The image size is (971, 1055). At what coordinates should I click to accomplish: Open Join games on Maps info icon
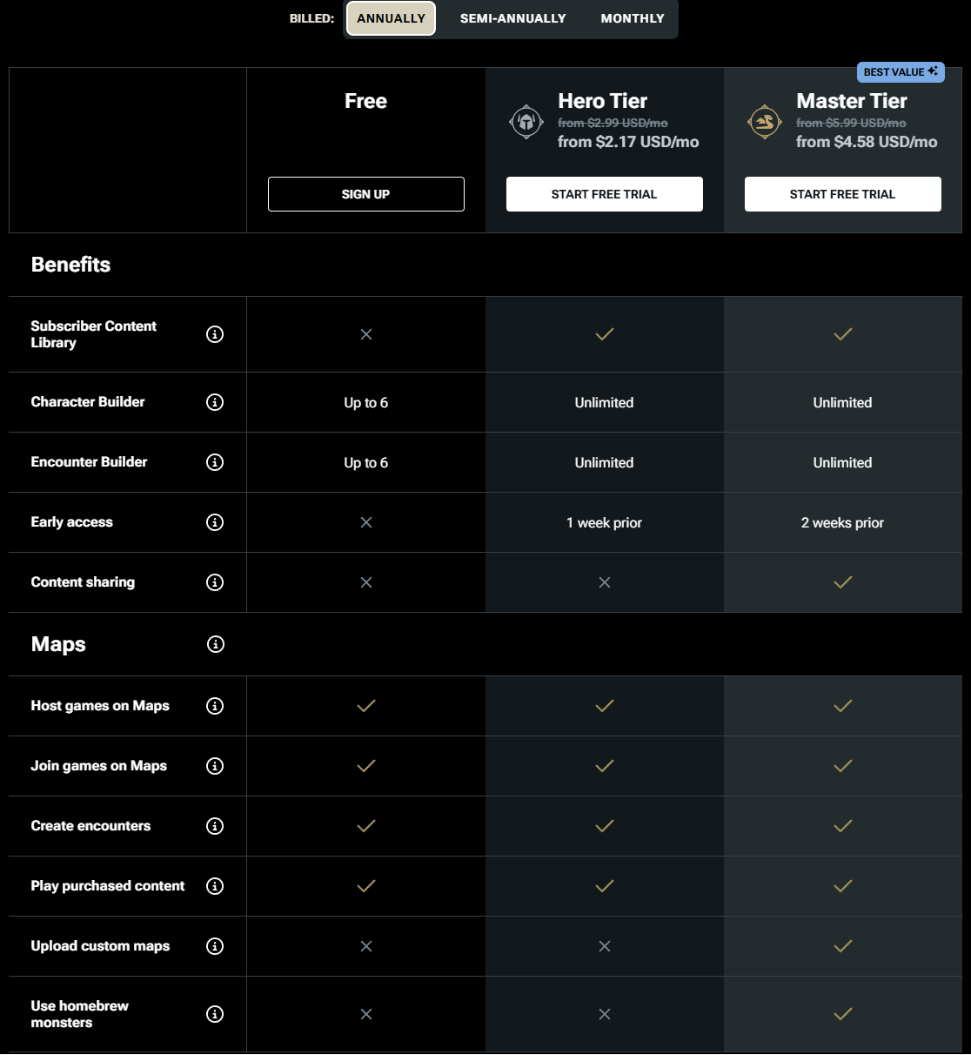click(215, 766)
